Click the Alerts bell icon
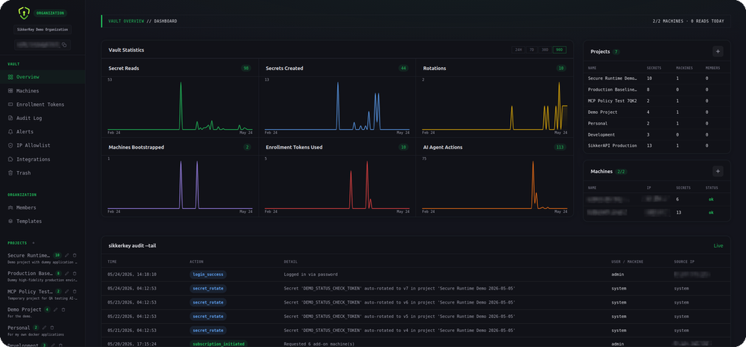746x347 pixels. (10, 132)
